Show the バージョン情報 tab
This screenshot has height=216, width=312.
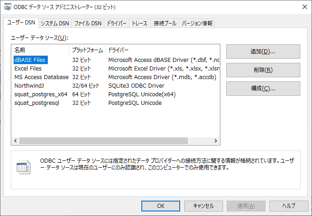(197, 23)
